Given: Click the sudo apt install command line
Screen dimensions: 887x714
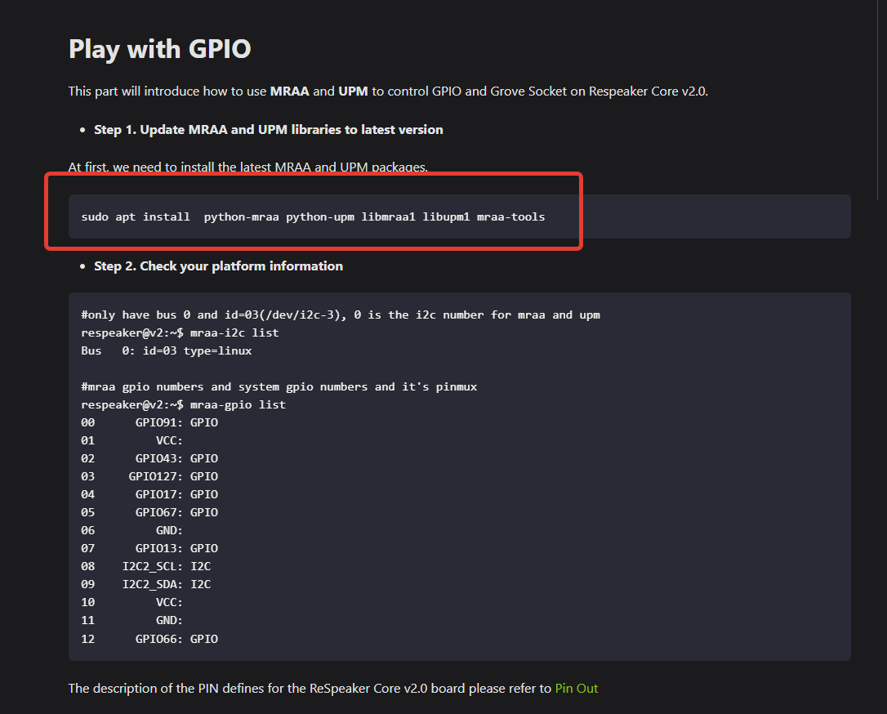Looking at the screenshot, I should pyautogui.click(x=313, y=216).
